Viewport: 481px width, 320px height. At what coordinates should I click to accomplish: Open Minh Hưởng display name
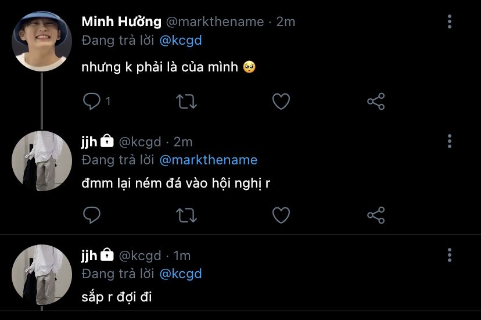pos(121,22)
